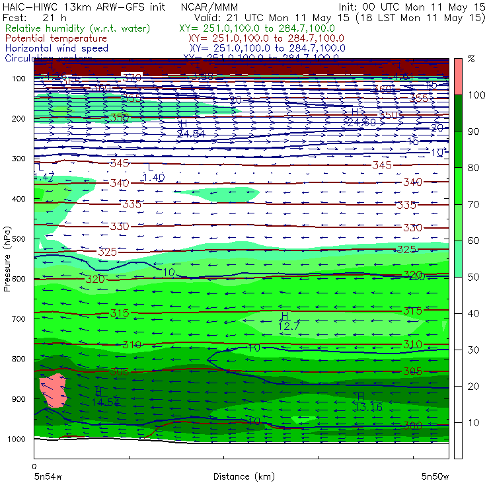The height and width of the screenshot is (489, 489).
Task: Click the 'HAIC-HIWC 13km ARW-GFS init' title
Action: pos(84,7)
